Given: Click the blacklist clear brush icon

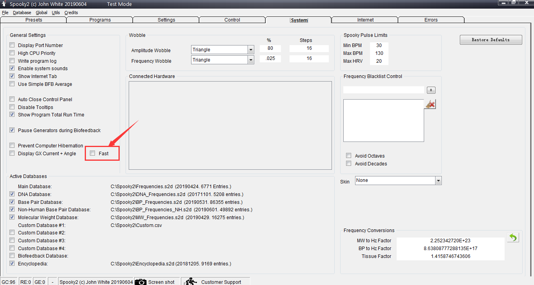Looking at the screenshot, I should [430, 104].
